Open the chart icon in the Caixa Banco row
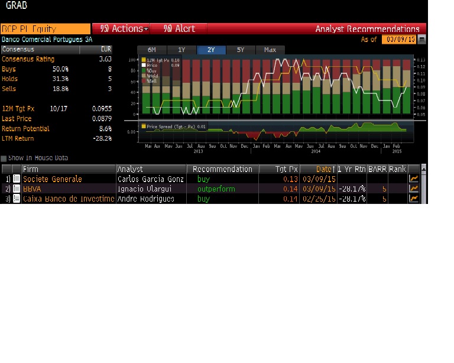 pyautogui.click(x=414, y=199)
